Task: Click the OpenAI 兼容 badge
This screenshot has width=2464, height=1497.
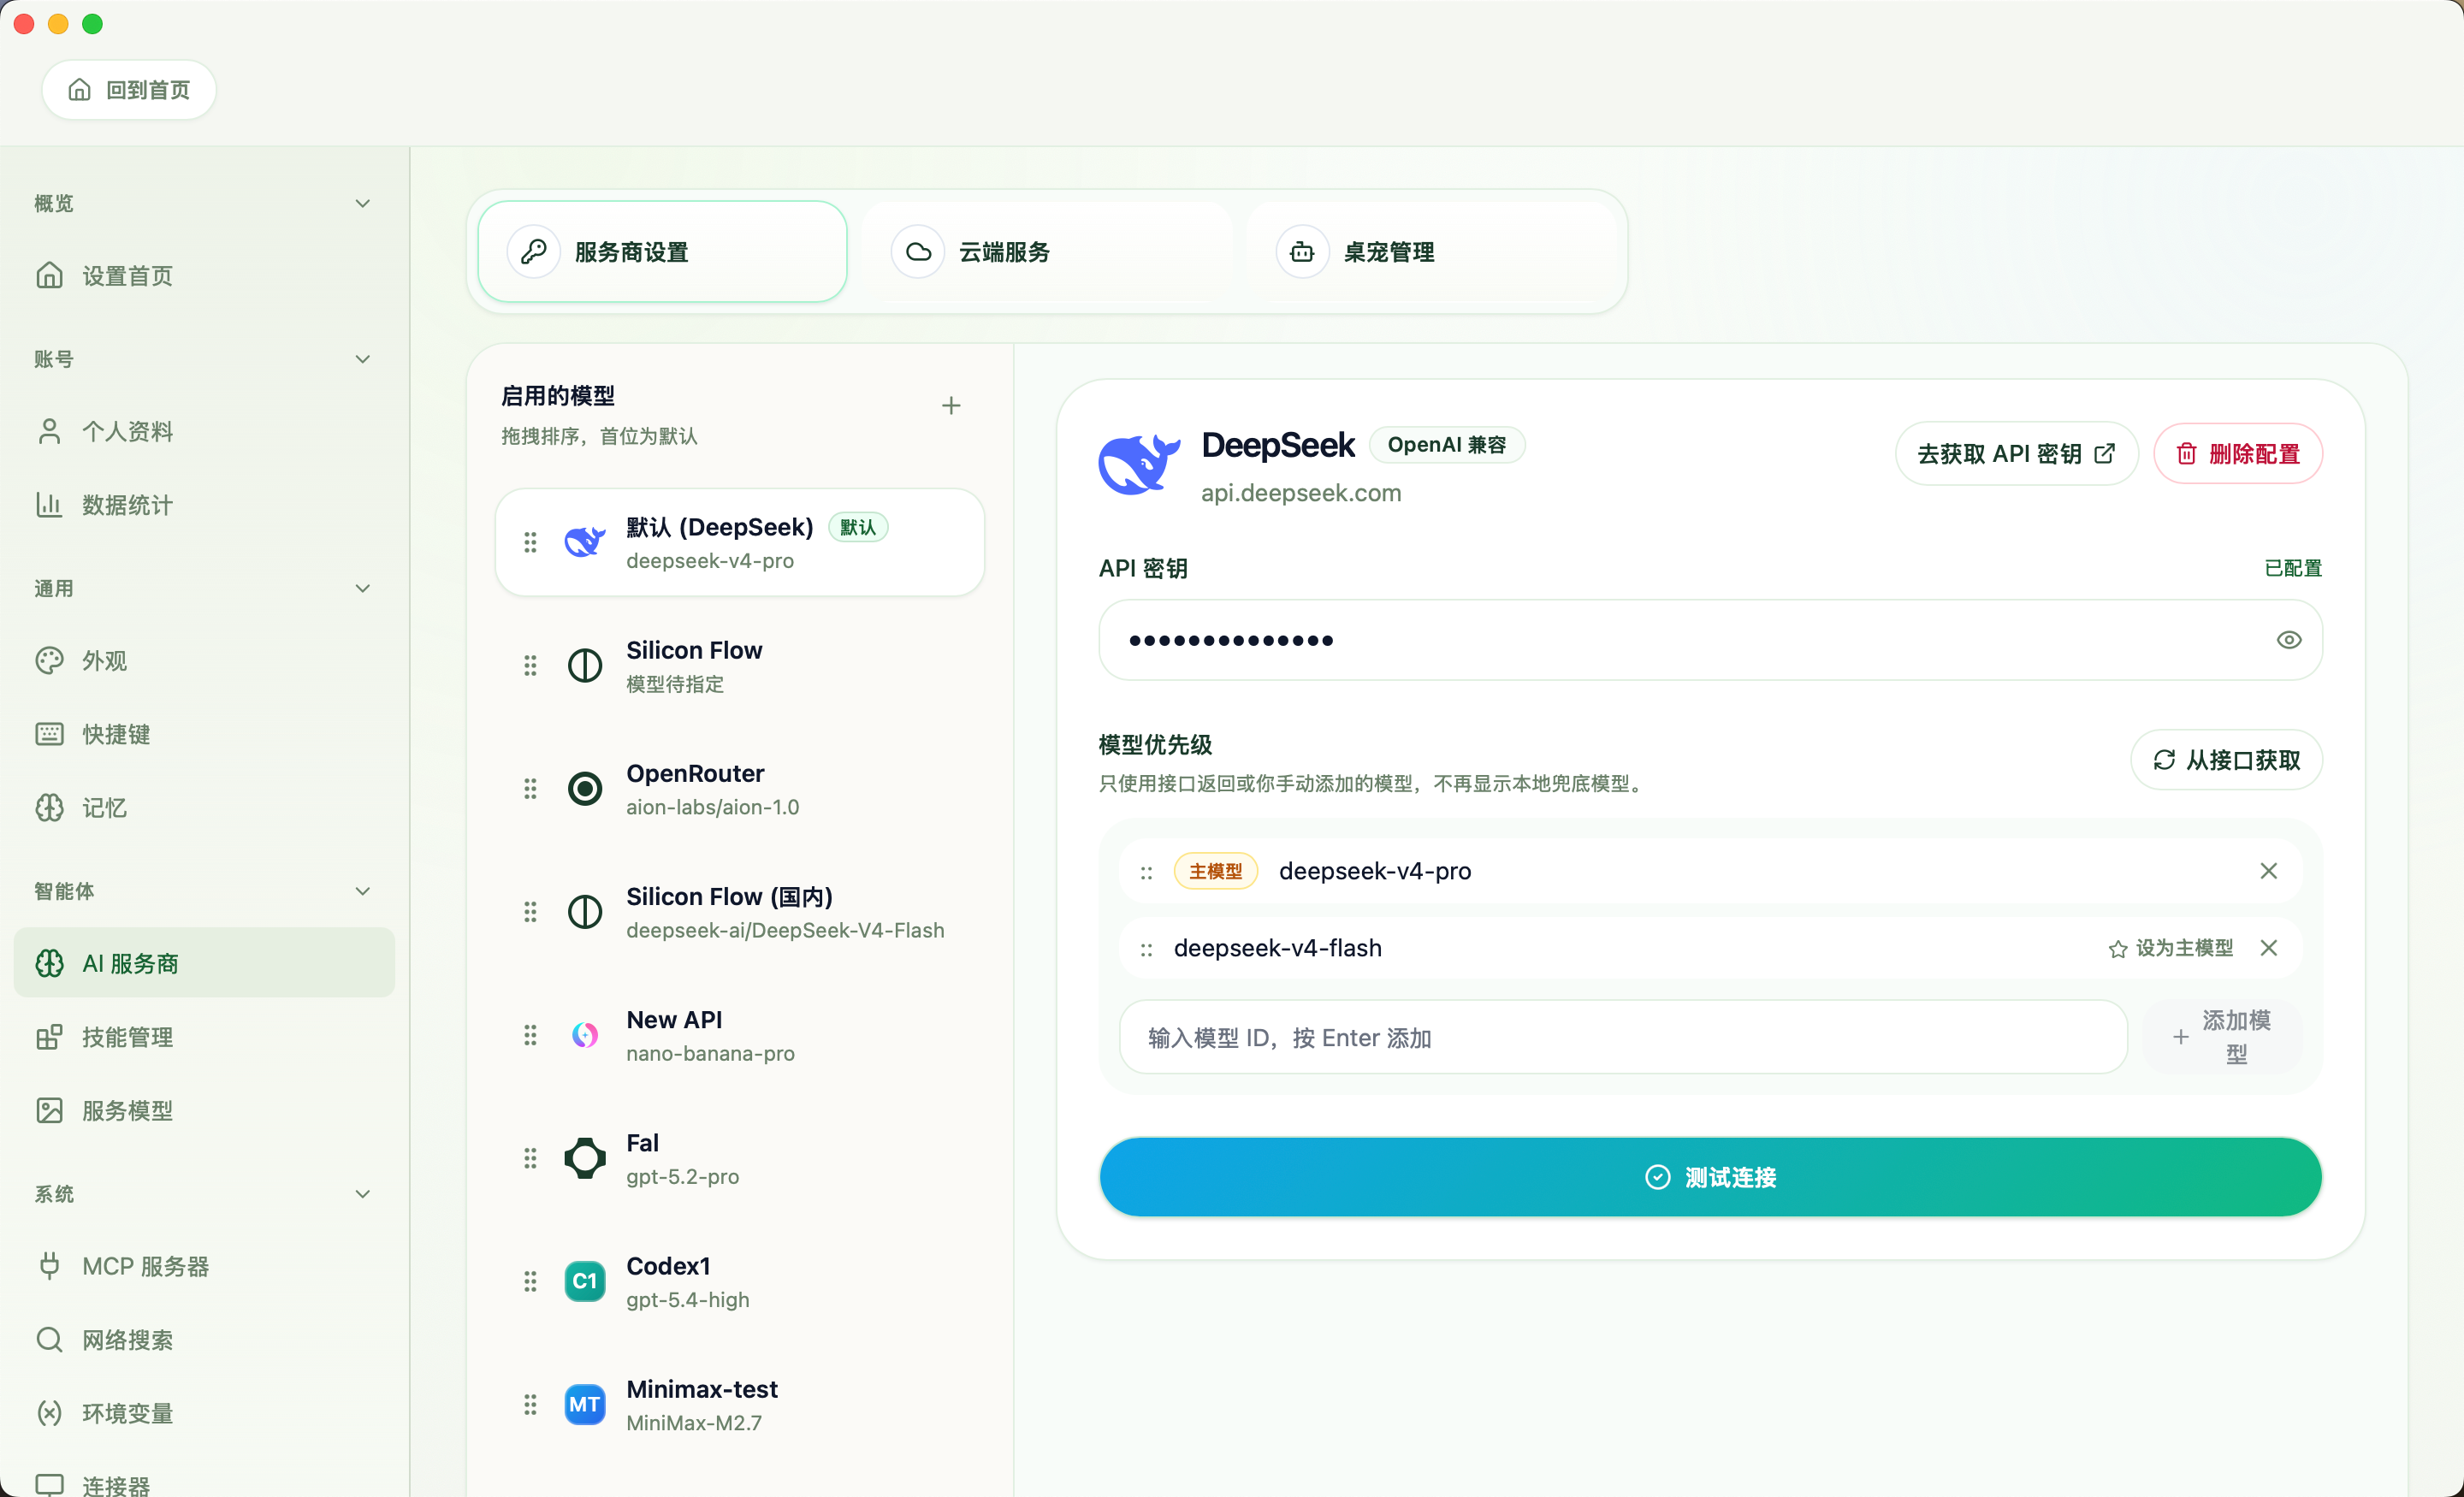Action: tap(1446, 444)
